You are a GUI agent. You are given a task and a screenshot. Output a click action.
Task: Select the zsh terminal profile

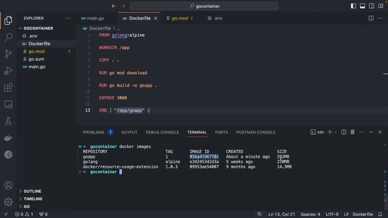click(x=317, y=132)
